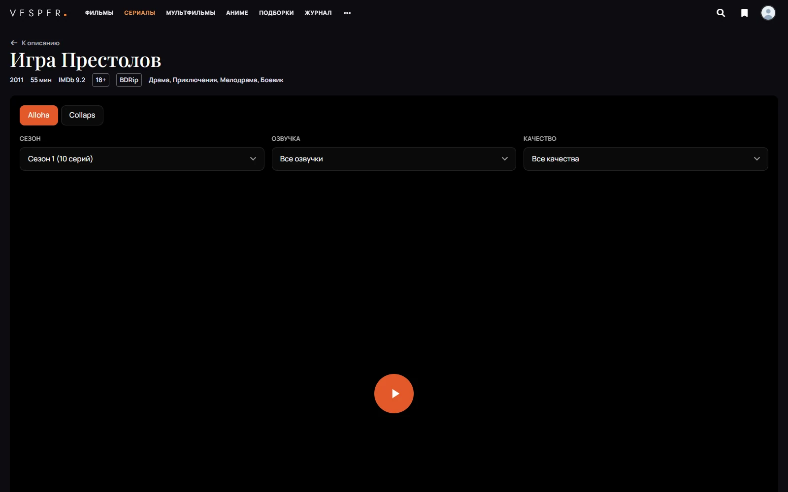Open the Сериалы menu item
The width and height of the screenshot is (788, 492).
tap(139, 13)
